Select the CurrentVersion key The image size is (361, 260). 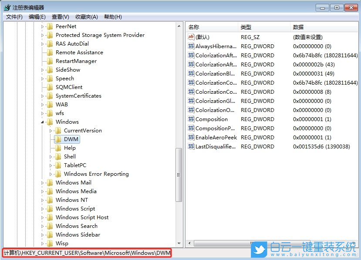pos(83,130)
